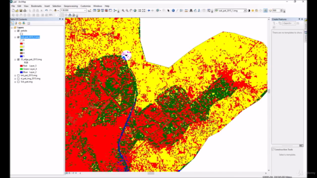
Task: Click the blue class 5 color swatch
Action: click(21, 56)
